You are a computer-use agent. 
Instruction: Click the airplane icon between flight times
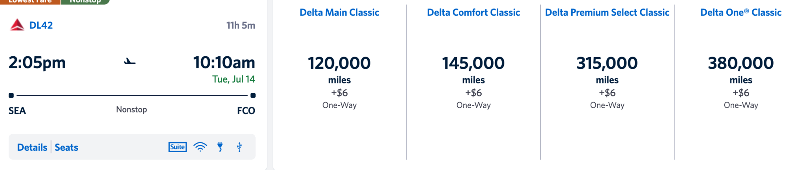click(129, 62)
